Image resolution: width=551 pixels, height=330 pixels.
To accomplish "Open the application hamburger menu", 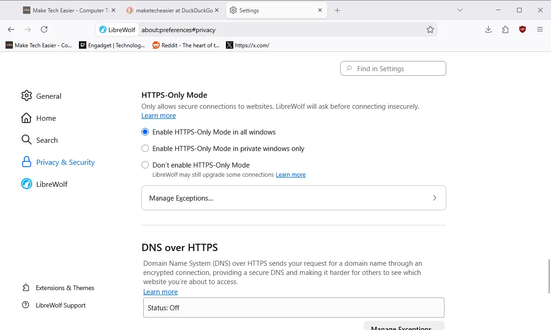I will [540, 29].
